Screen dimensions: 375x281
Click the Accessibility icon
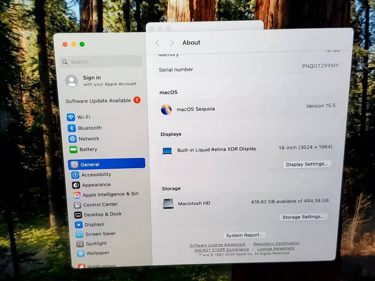click(x=75, y=175)
